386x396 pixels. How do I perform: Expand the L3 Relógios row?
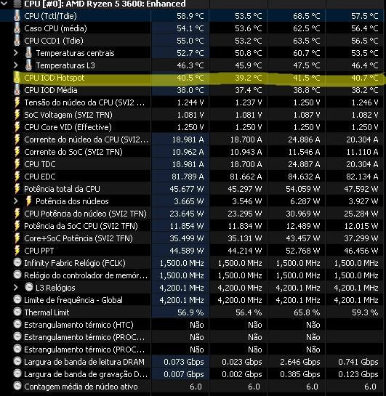[16, 288]
